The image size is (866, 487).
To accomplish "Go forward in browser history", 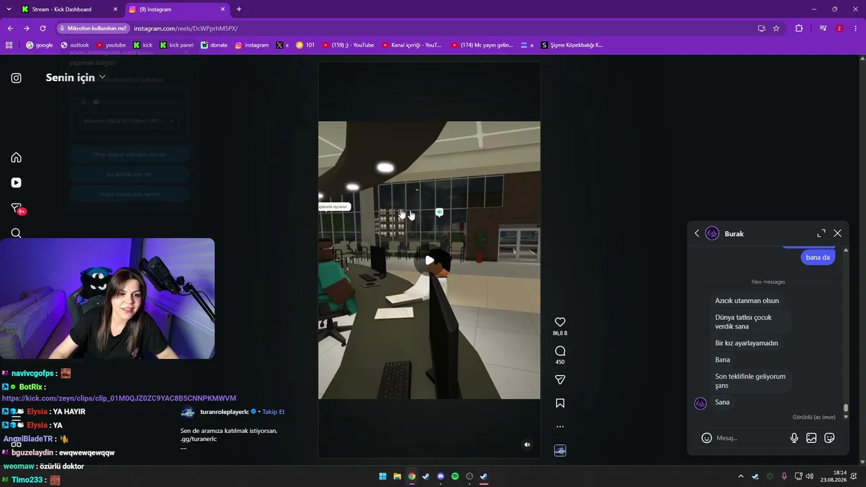I will click(x=26, y=28).
